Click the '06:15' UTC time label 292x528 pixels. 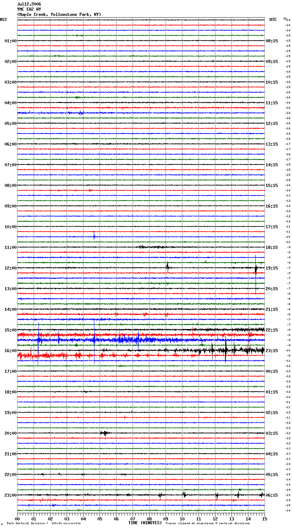pos(272,495)
